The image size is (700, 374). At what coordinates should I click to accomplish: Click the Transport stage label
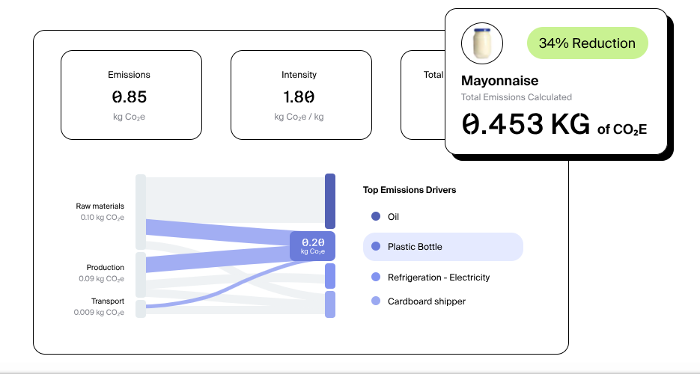coord(107,301)
